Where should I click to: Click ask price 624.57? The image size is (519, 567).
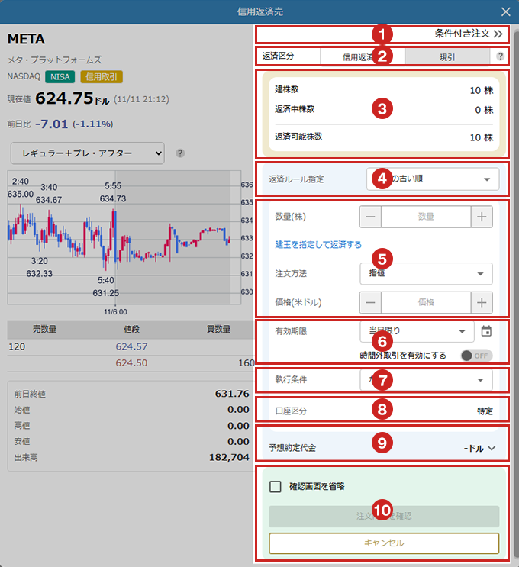coord(131,346)
